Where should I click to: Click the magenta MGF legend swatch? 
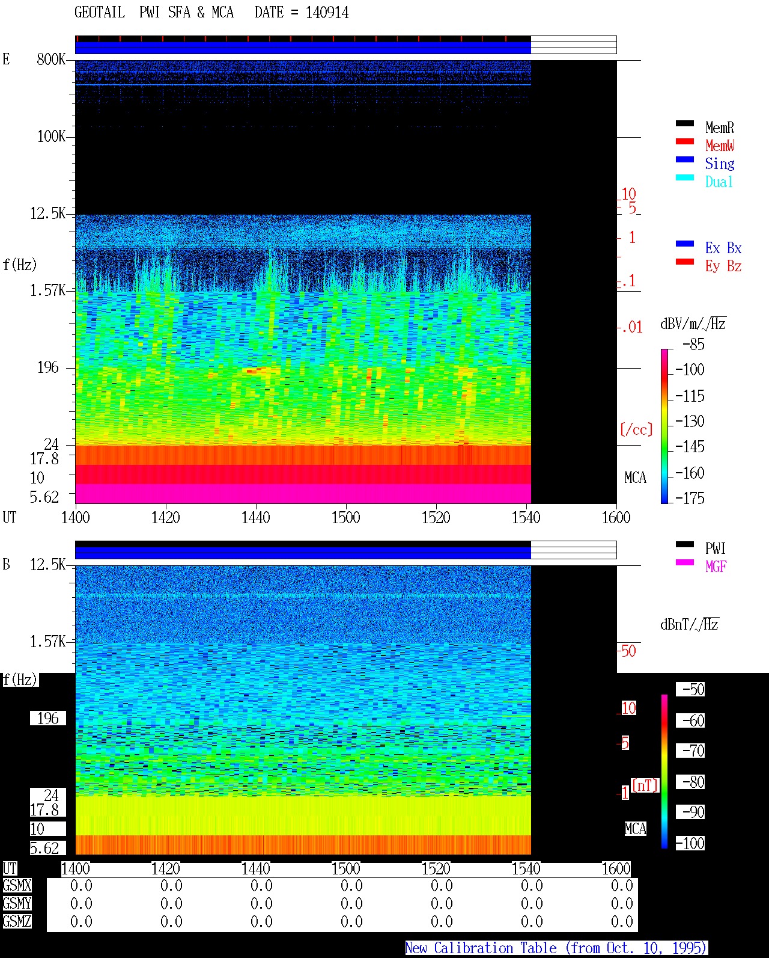(x=684, y=563)
